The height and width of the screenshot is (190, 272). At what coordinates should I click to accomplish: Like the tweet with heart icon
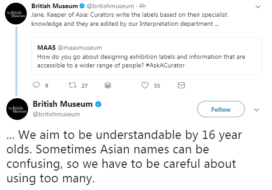[x=145, y=85]
